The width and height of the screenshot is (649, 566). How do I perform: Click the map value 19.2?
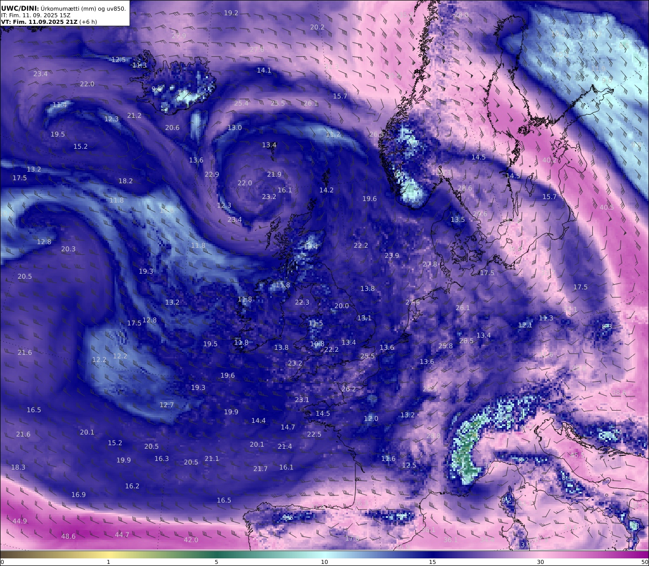point(231,13)
